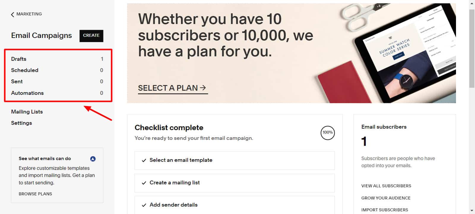
Task: Open the Scheduled campaigns section
Action: (x=25, y=70)
